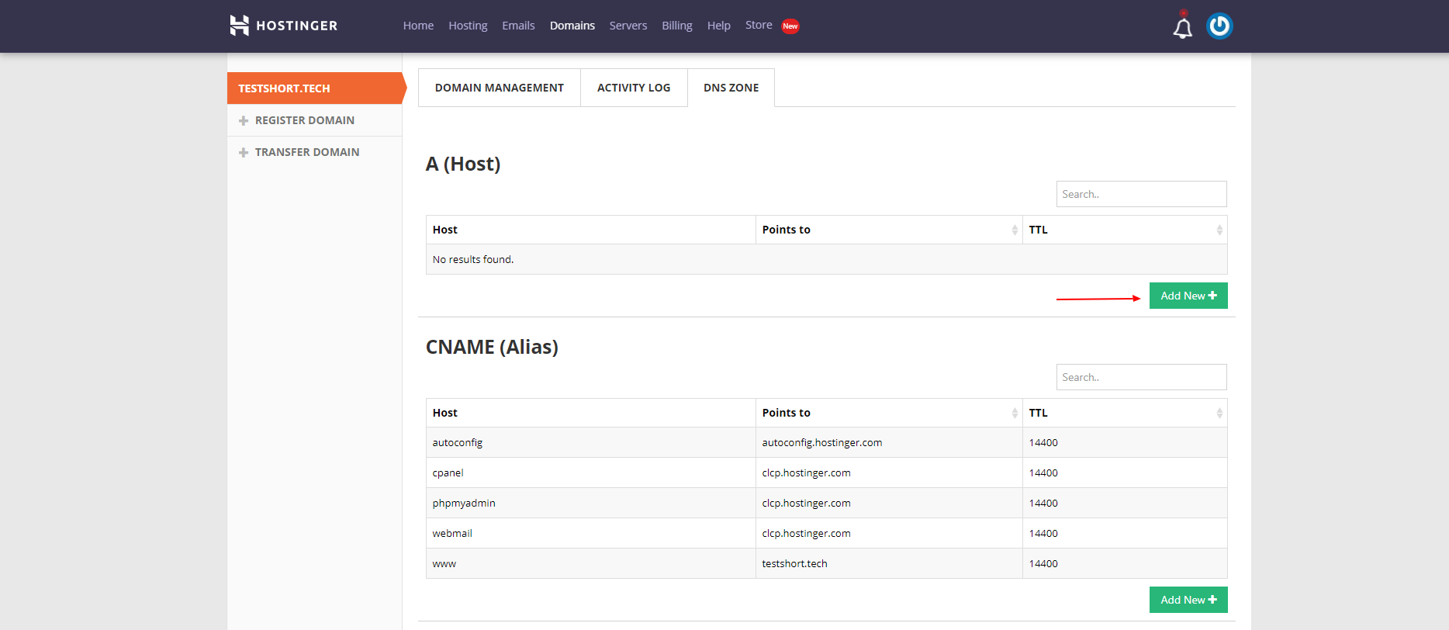
Task: Open Domains menu item
Action: click(572, 26)
